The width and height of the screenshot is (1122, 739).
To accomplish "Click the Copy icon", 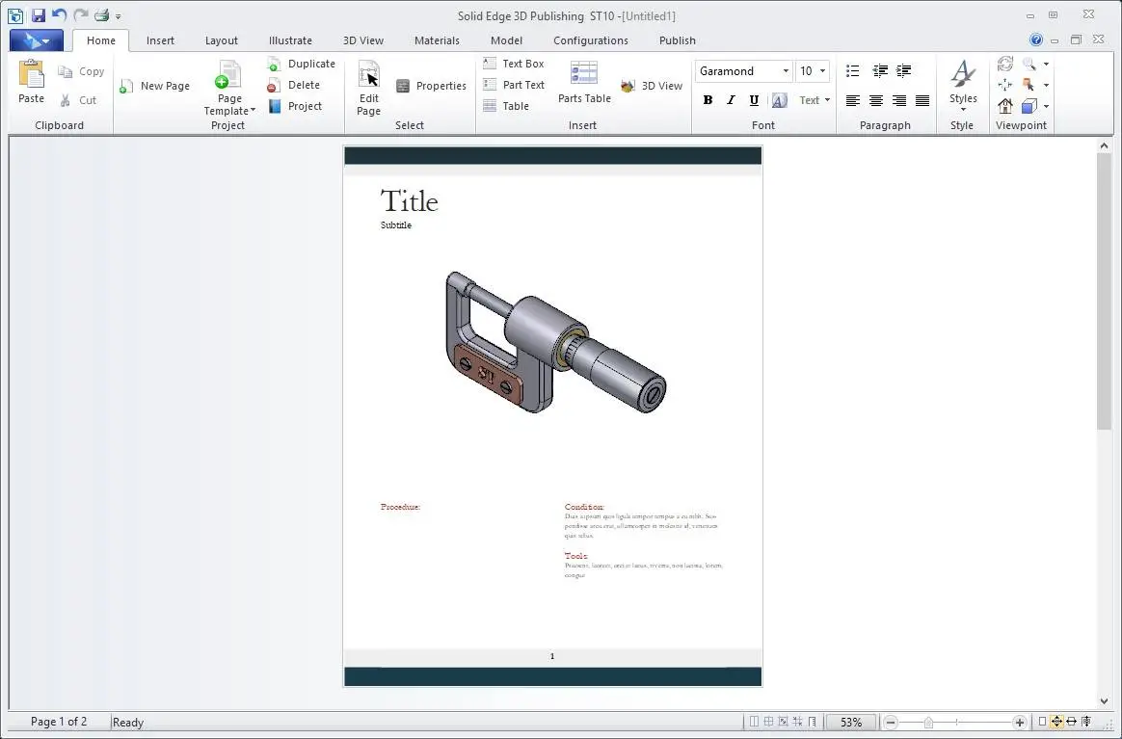I will coord(66,71).
